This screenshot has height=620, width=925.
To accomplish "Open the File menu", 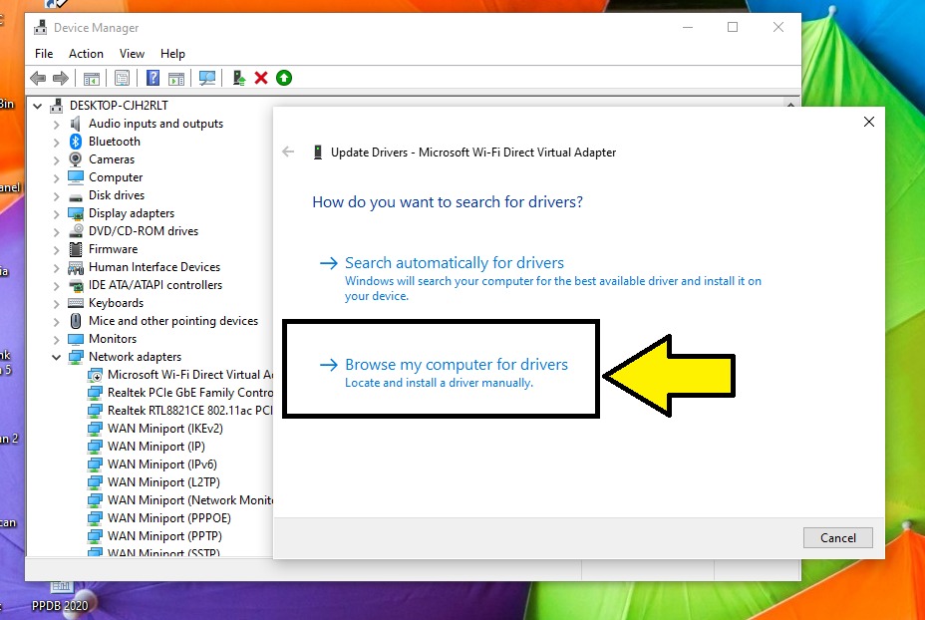I will 44,54.
